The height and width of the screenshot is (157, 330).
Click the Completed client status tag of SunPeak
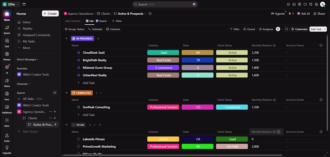click(x=232, y=107)
